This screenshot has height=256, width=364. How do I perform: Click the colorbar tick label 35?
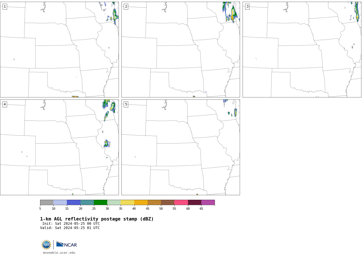(121, 209)
